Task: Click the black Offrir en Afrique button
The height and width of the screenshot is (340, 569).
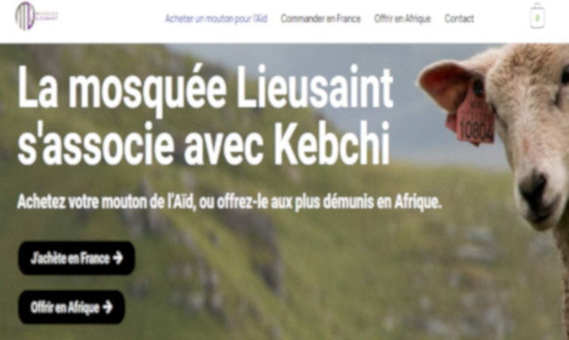Action: pyautogui.click(x=71, y=308)
